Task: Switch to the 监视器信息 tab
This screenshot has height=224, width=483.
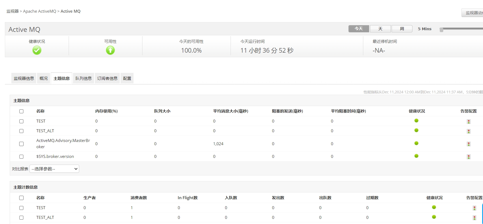Action: 24,78
